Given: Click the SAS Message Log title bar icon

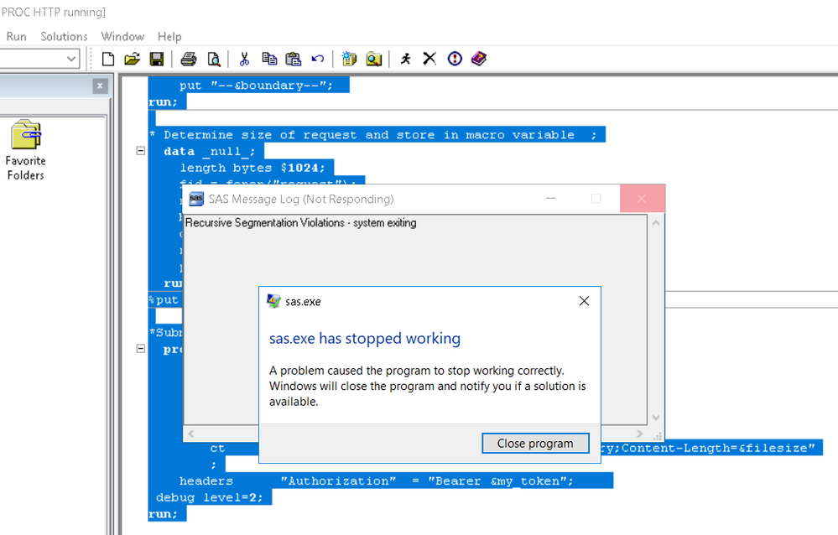Looking at the screenshot, I should (x=196, y=199).
